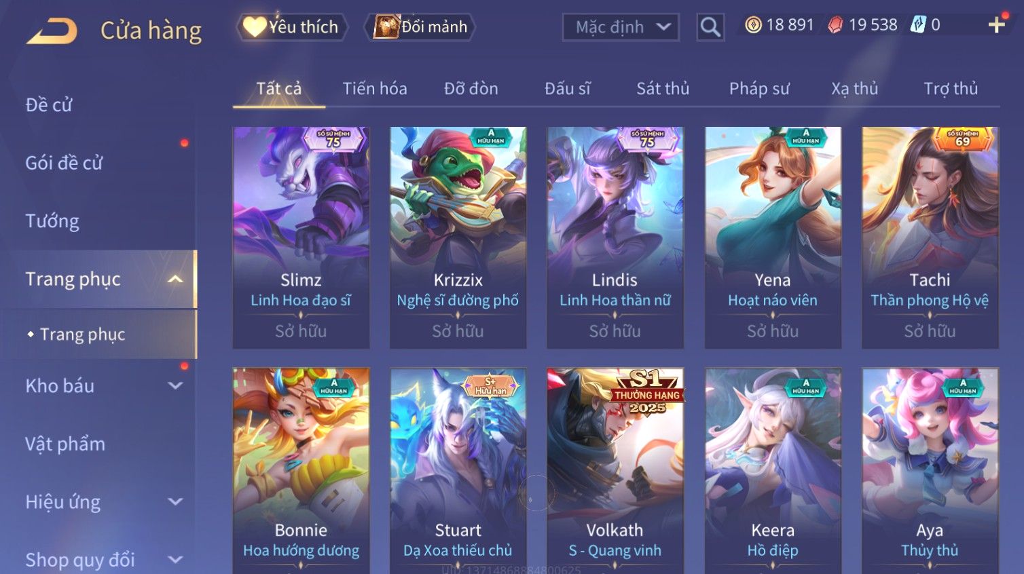
Task: Open Gói đề cử in the sidebar
Action: click(64, 163)
